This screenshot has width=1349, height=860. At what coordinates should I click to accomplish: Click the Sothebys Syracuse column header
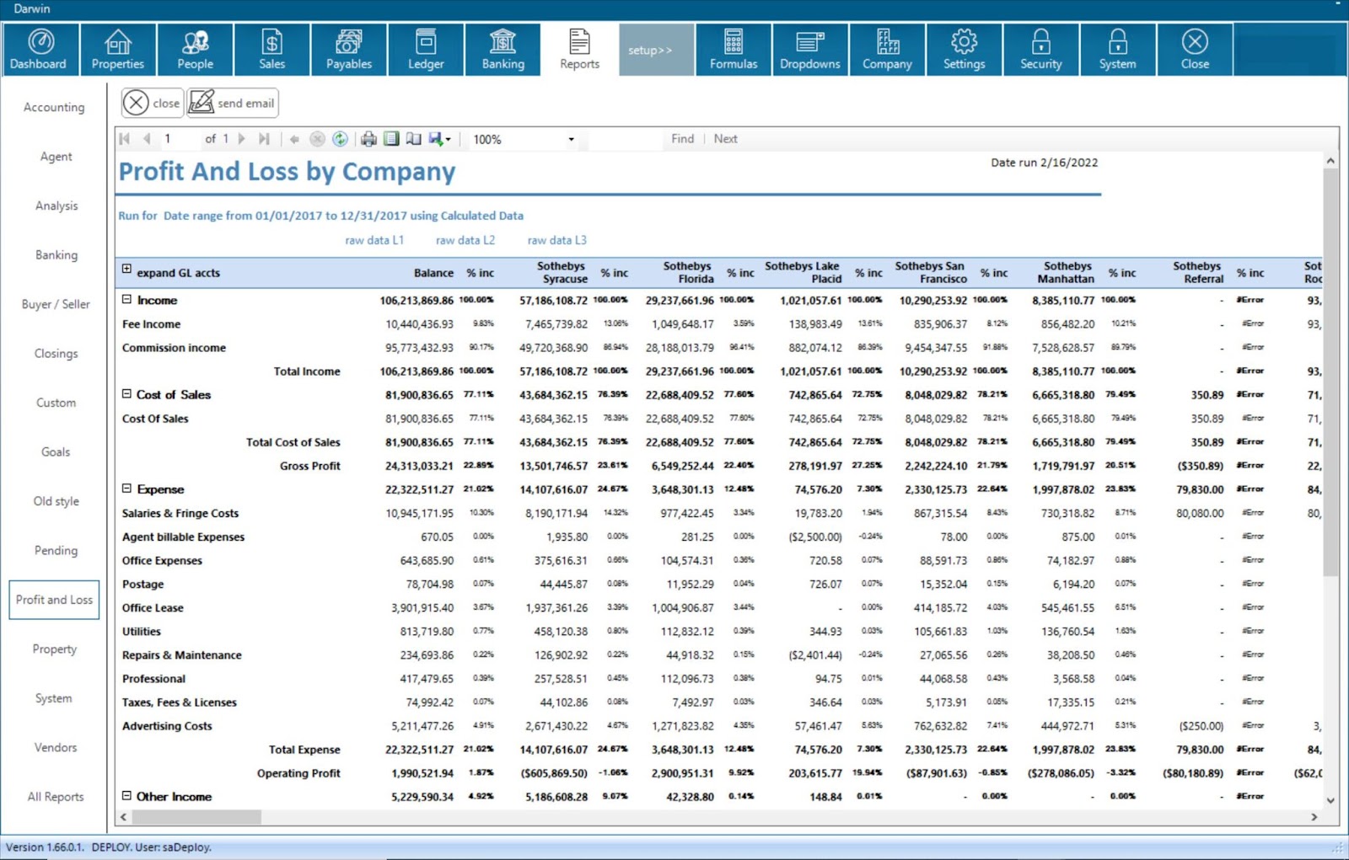[562, 272]
